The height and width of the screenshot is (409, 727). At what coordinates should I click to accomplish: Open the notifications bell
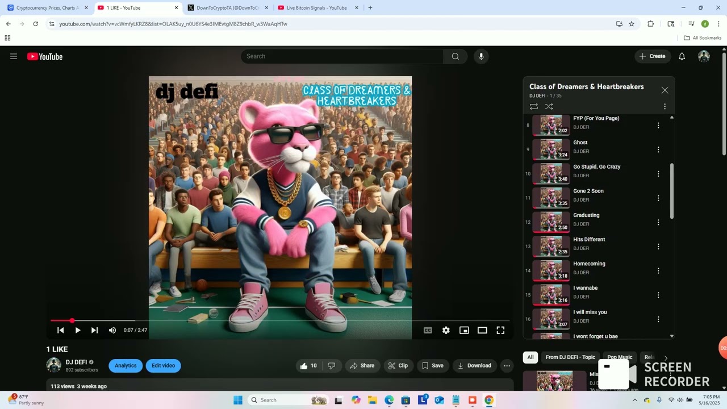click(x=682, y=56)
